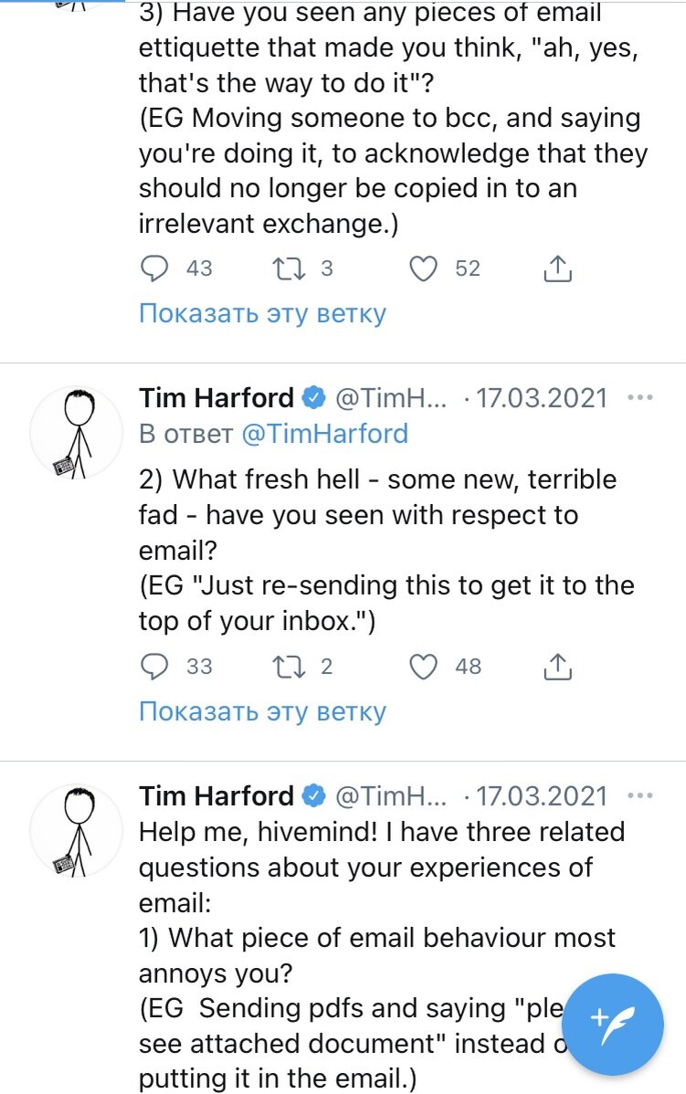686x1094 pixels.
Task: Open the reply icon on the email etiquette tweet
Action: click(x=155, y=268)
